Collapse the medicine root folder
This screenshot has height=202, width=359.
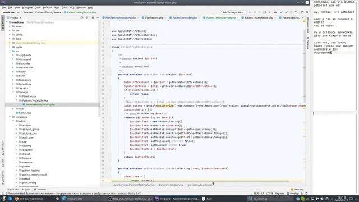[7, 22]
